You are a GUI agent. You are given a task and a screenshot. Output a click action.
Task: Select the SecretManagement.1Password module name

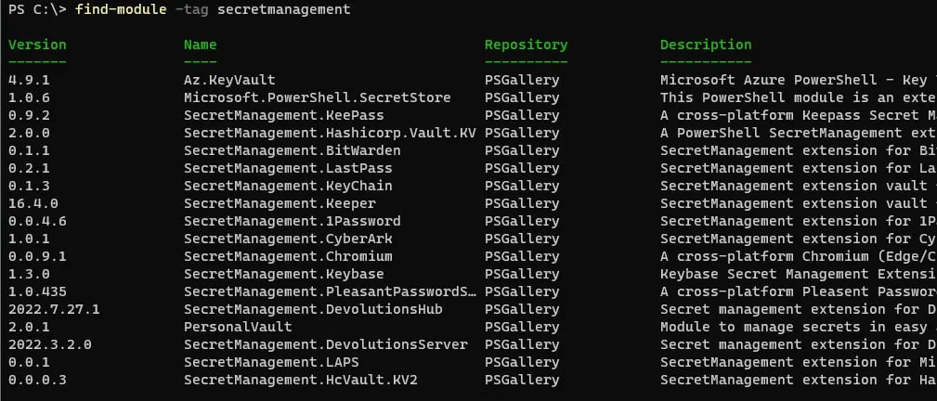[x=292, y=221]
